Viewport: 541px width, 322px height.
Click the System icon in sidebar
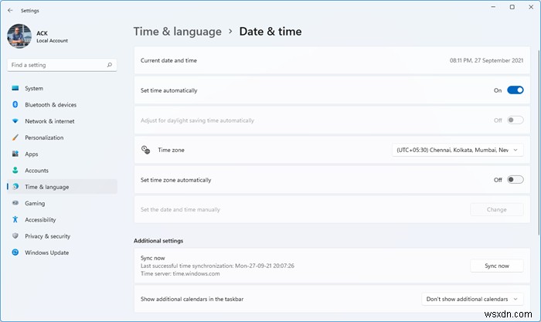click(15, 88)
